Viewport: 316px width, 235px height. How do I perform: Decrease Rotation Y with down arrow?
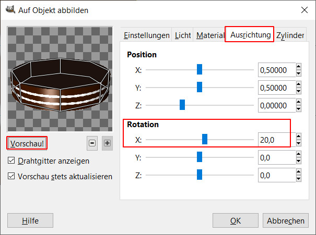point(299,161)
